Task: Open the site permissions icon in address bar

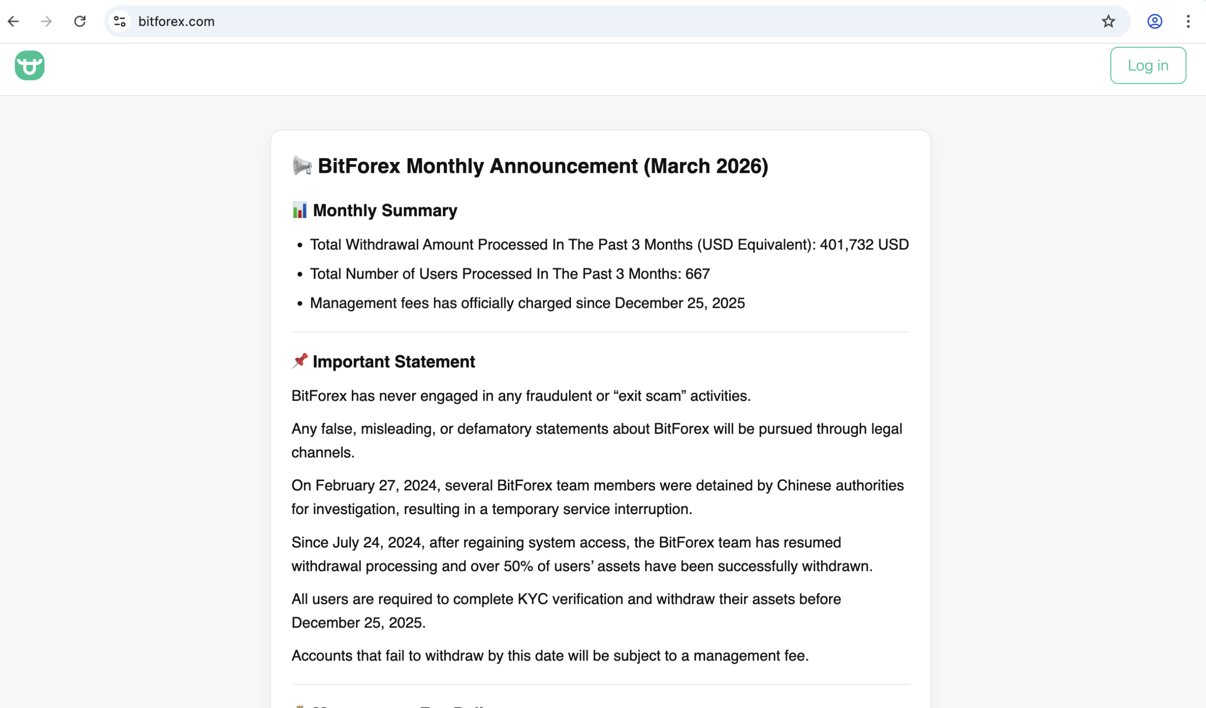Action: [x=120, y=21]
